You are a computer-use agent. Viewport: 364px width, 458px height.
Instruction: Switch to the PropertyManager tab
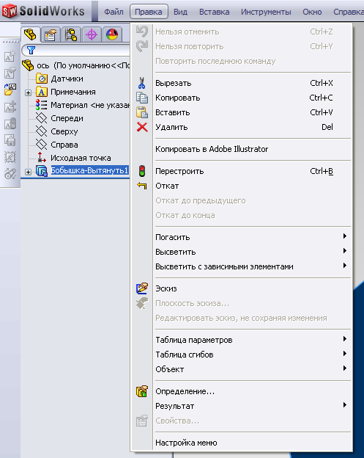(51, 34)
